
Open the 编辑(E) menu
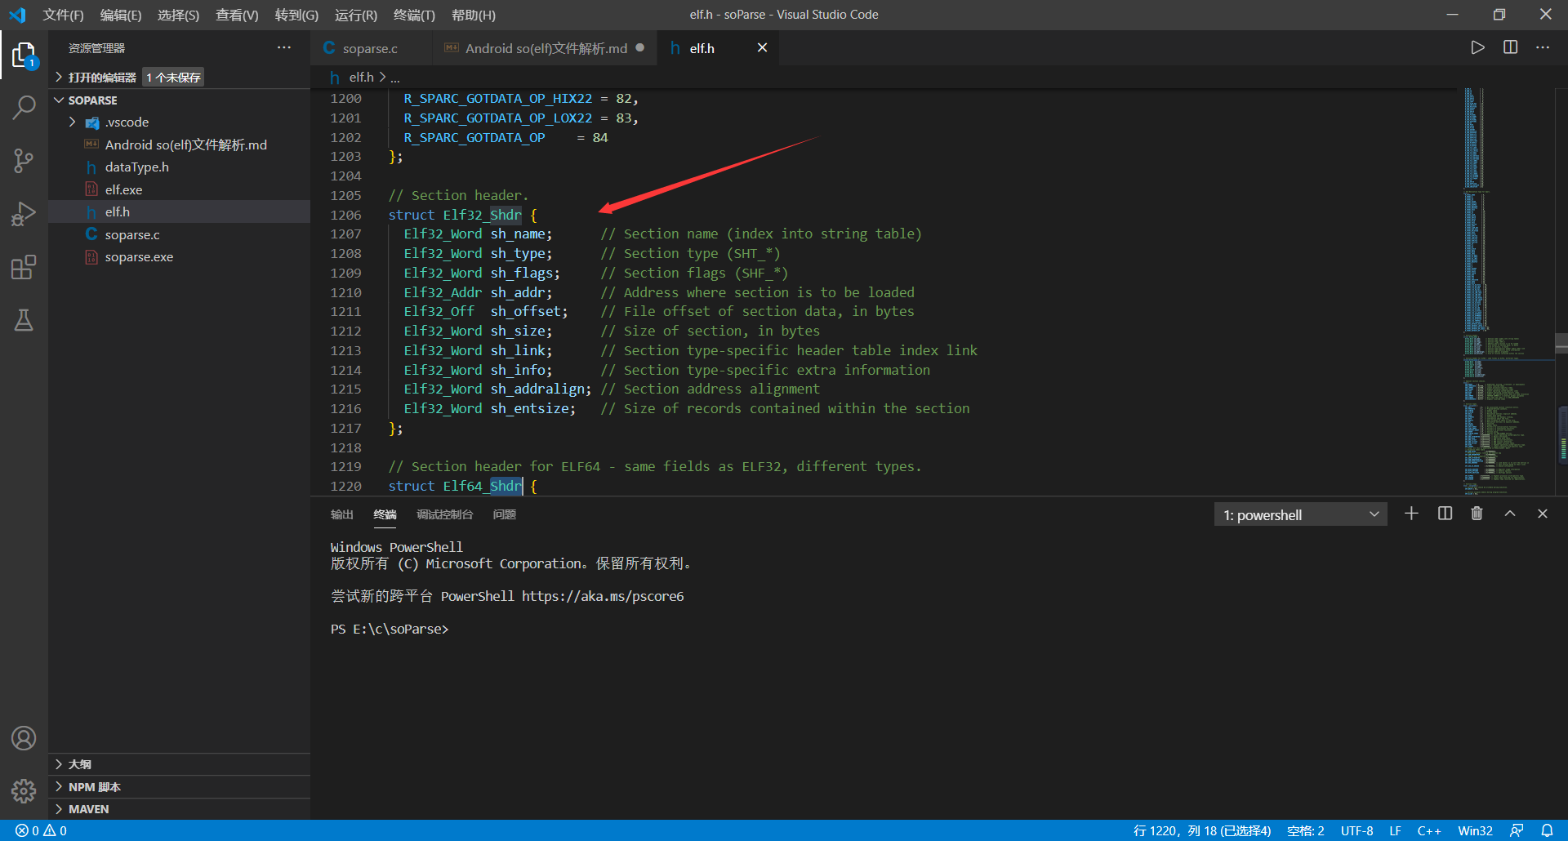tap(121, 15)
